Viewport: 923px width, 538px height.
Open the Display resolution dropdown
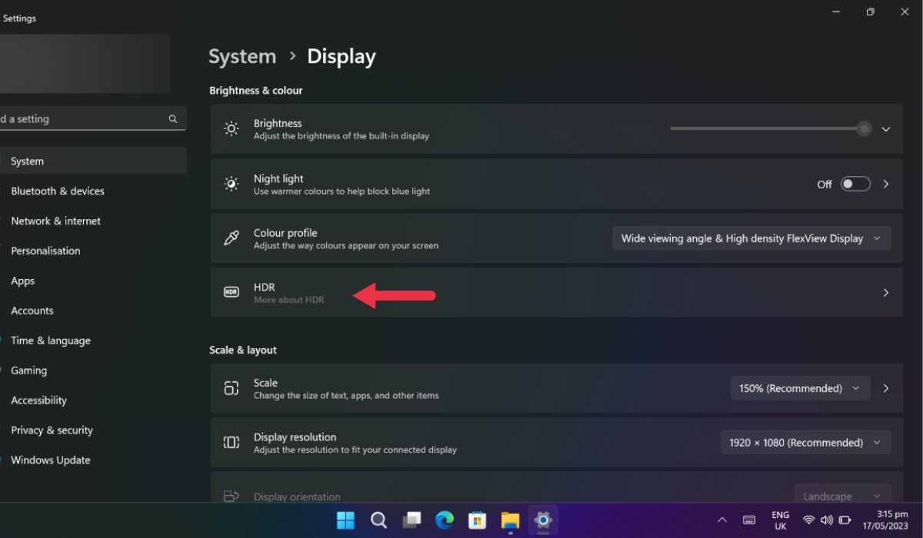pyautogui.click(x=805, y=442)
